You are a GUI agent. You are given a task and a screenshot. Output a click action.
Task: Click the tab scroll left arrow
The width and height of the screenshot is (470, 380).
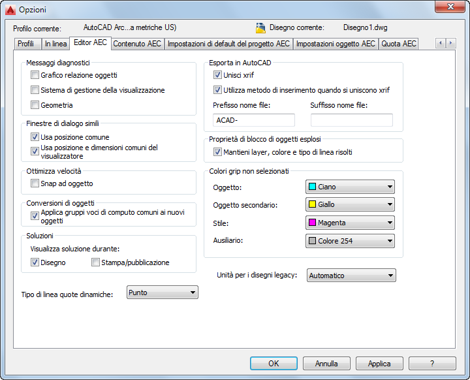click(441, 43)
